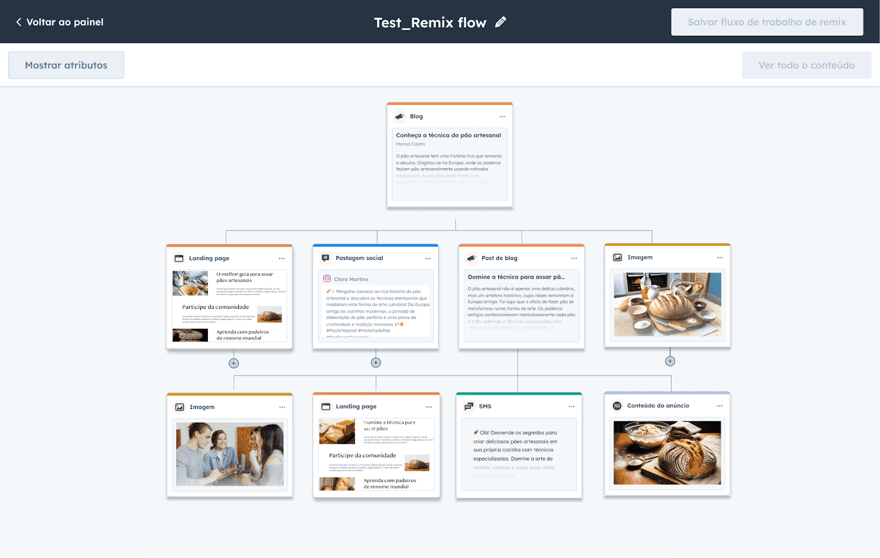Click the lower Landing page card icon
880x558 pixels.
click(x=326, y=406)
